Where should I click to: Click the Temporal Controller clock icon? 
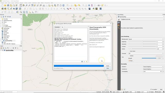coord(61,5)
